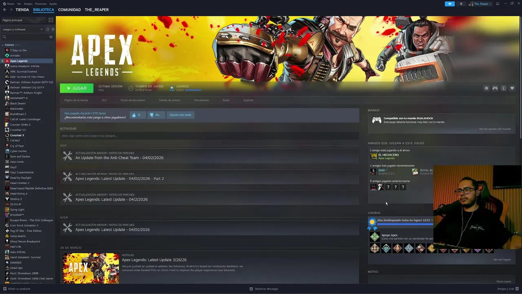
Task: Click the first unlocked achievement thumbnail
Action: click(x=374, y=248)
